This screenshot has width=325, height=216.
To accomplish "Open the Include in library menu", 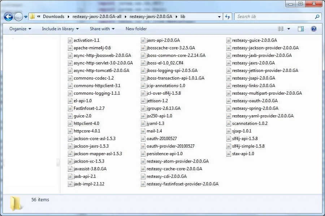I will 60,29.
